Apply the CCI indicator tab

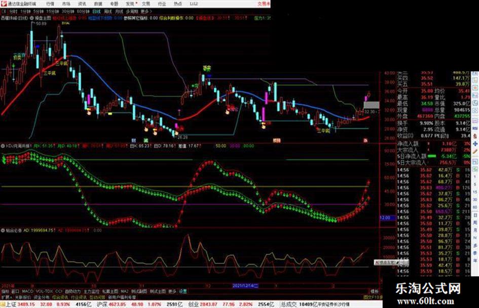pos(59,291)
